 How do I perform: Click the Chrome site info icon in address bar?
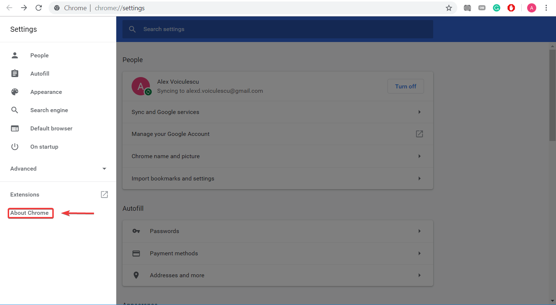coord(57,8)
